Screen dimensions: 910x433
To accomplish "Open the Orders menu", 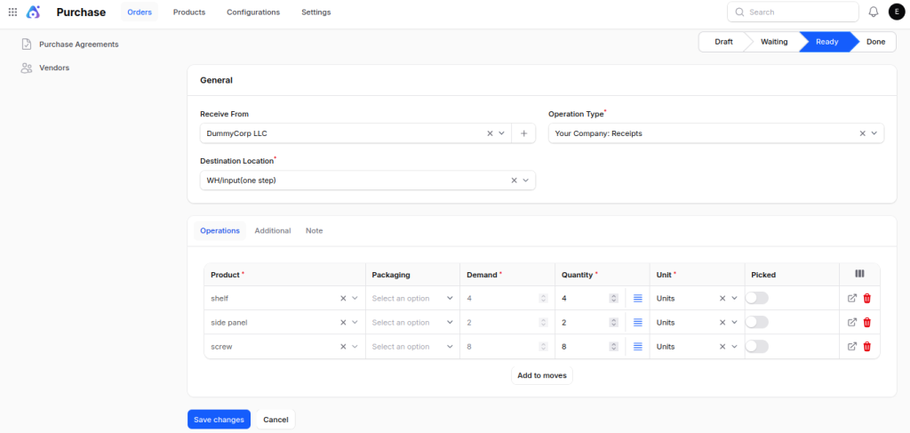I will point(140,12).
